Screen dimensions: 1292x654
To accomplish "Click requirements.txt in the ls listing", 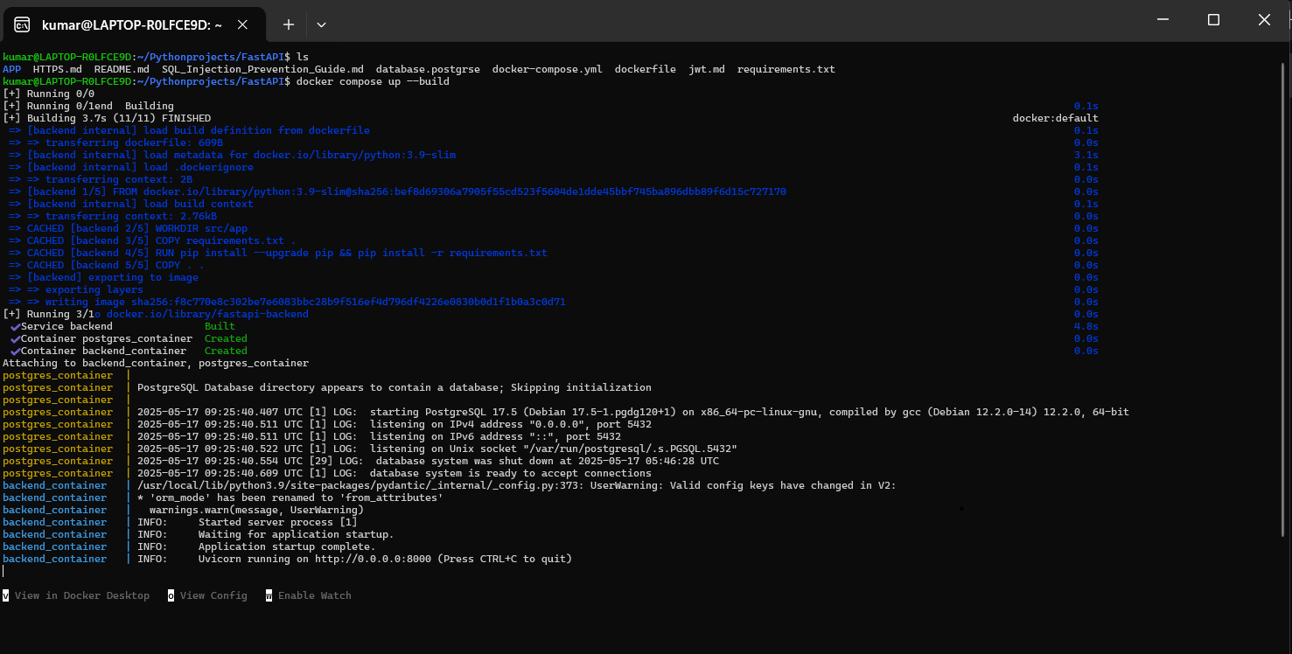I will pos(786,69).
